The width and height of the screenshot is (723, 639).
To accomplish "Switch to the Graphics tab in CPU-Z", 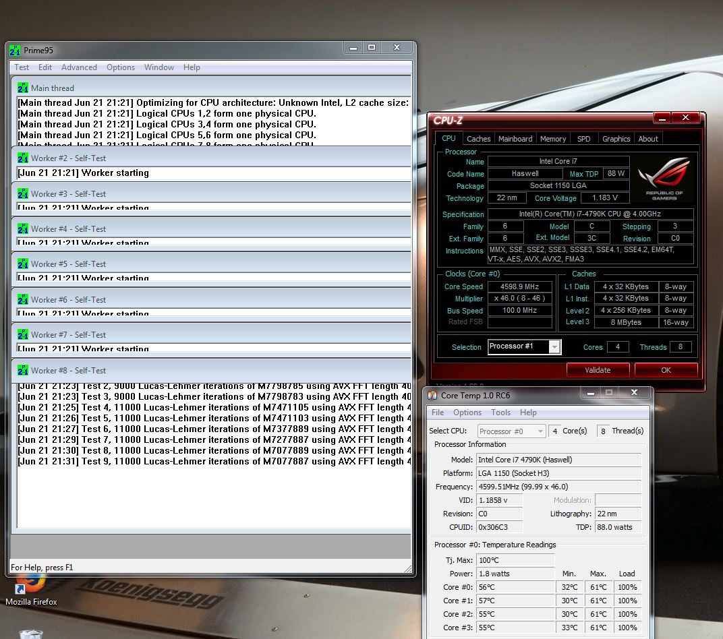I will click(x=616, y=139).
